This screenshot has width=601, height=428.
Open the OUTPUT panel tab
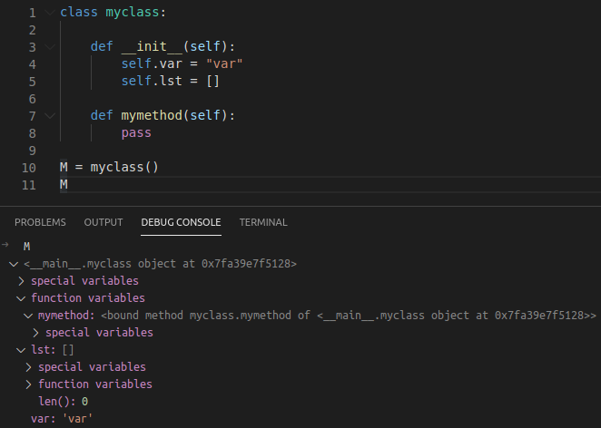click(x=103, y=222)
